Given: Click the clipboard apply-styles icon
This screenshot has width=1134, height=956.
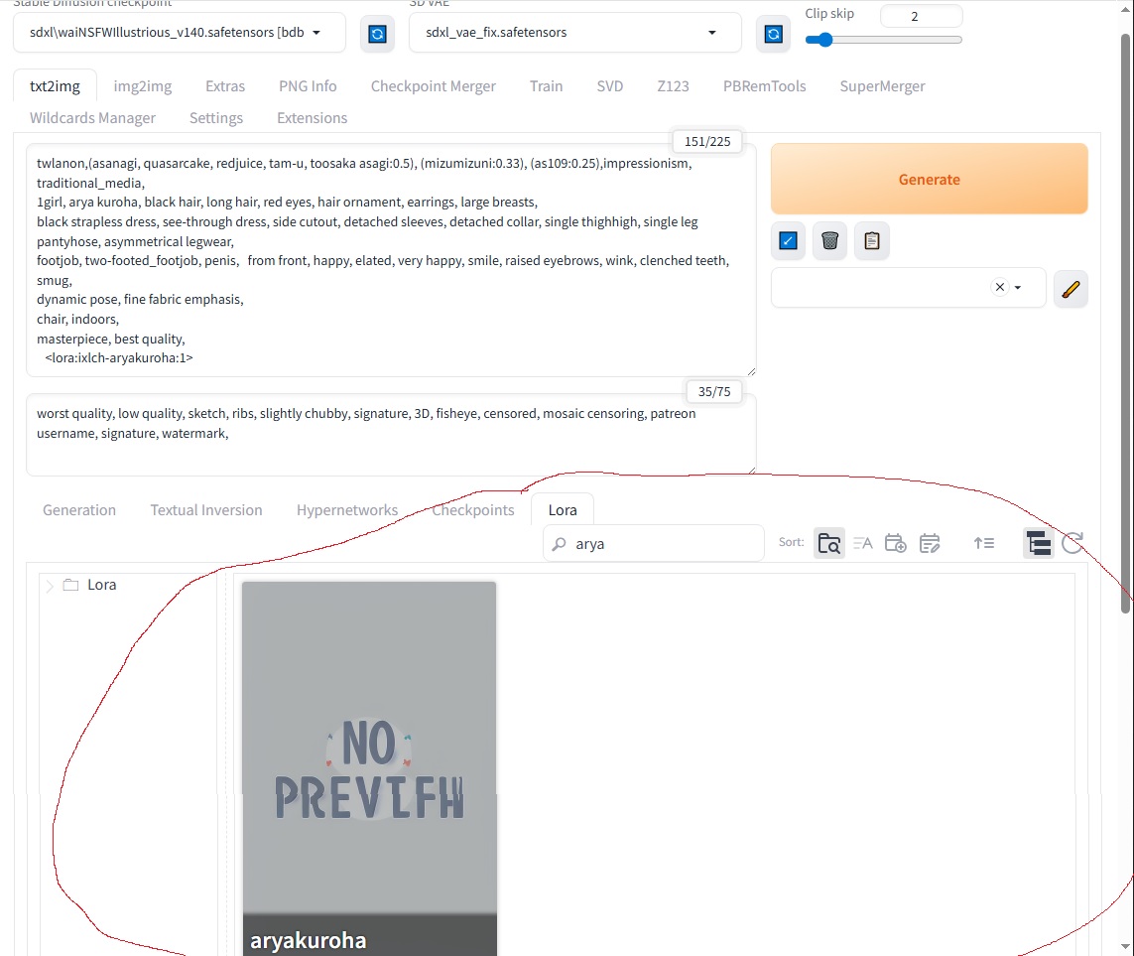Looking at the screenshot, I should [872, 240].
